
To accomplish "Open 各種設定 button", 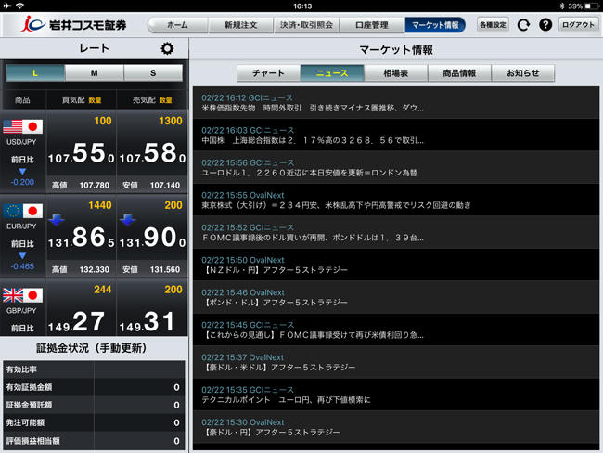I will tap(493, 25).
